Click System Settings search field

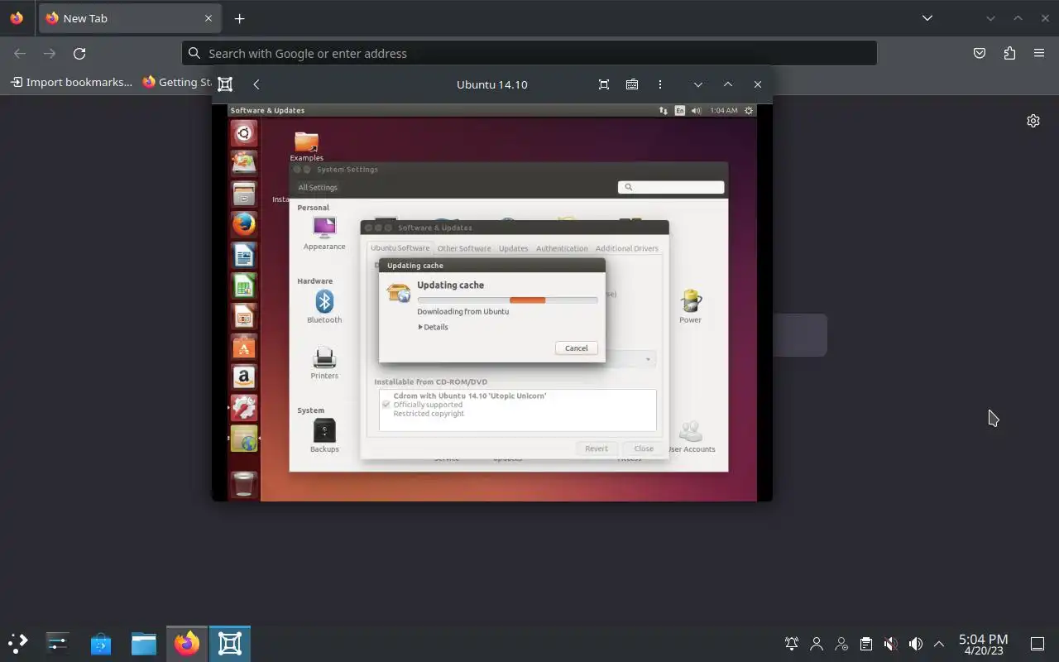pos(671,187)
